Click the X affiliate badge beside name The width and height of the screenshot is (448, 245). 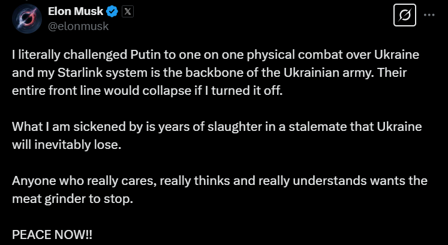pos(127,11)
